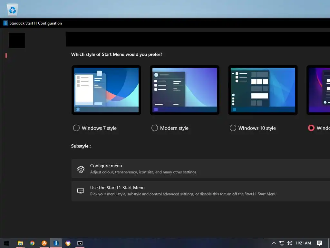The image size is (330, 248).
Task: Click the Start11 logo in the title bar
Action: (x=5, y=23)
